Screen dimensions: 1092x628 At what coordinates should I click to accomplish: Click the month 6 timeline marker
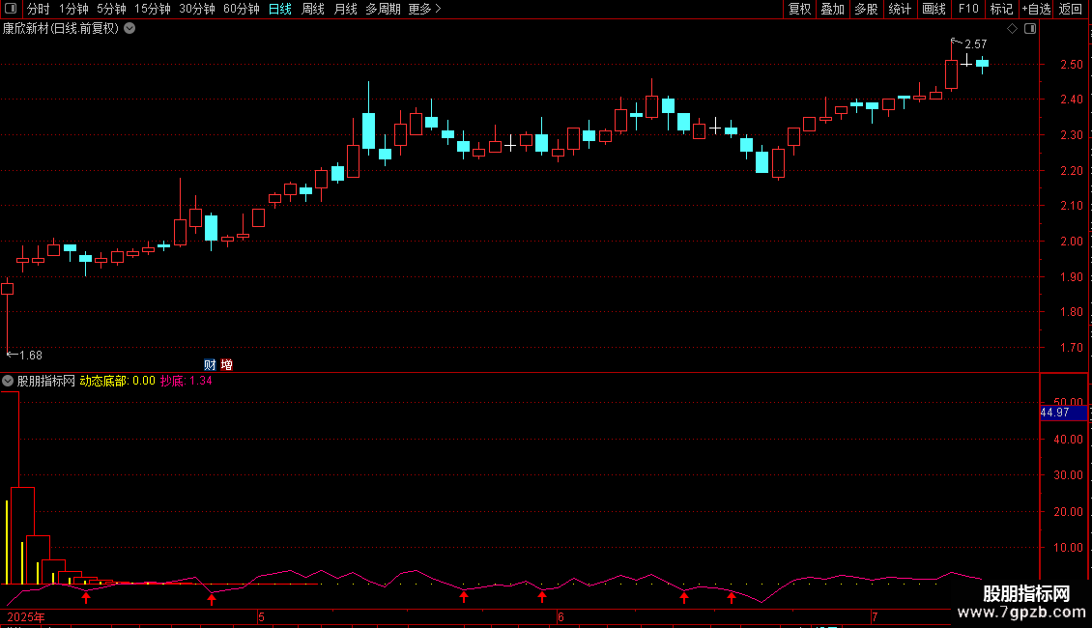[x=560, y=616]
